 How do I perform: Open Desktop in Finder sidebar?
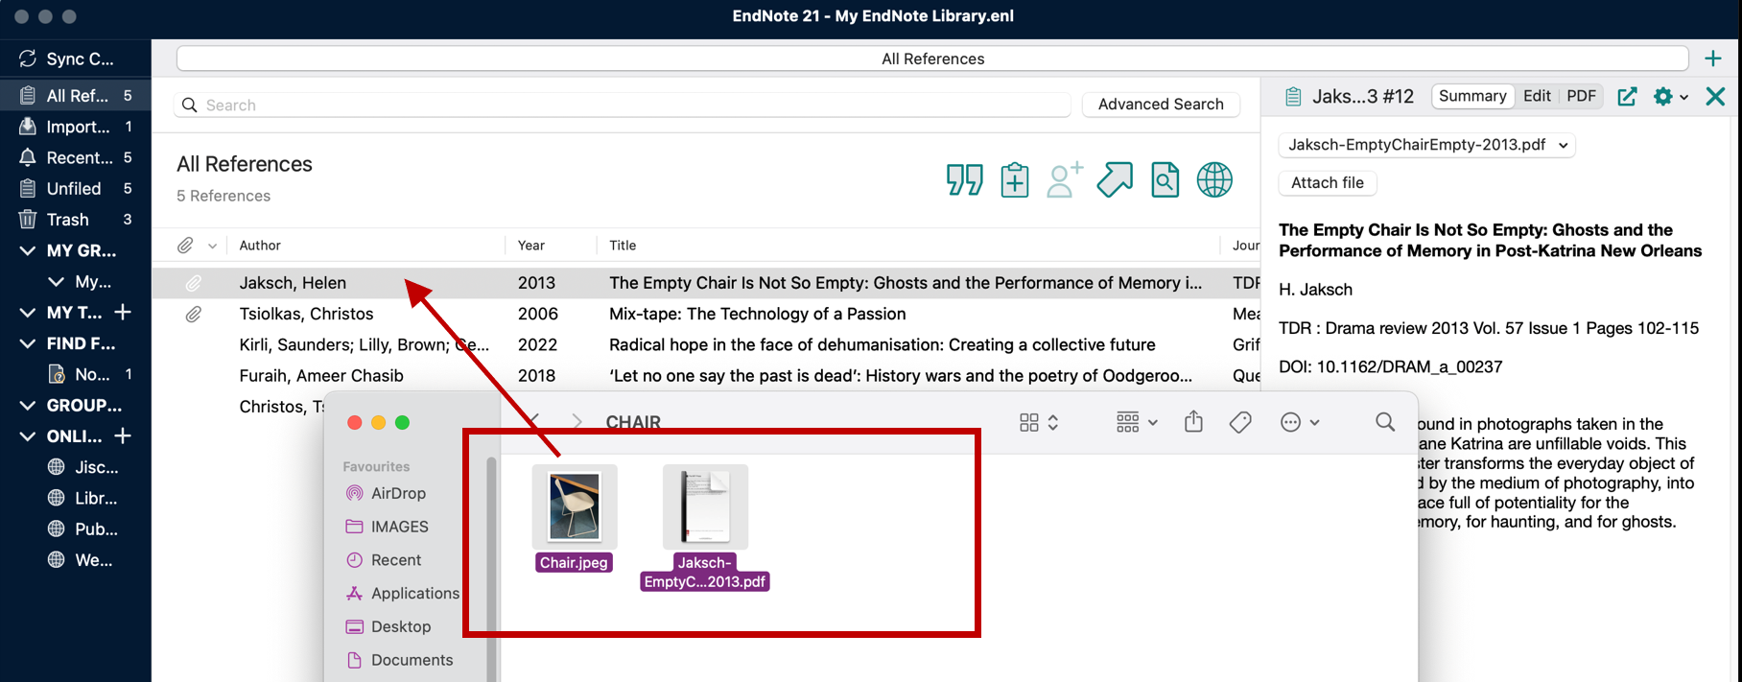pyautogui.click(x=388, y=626)
